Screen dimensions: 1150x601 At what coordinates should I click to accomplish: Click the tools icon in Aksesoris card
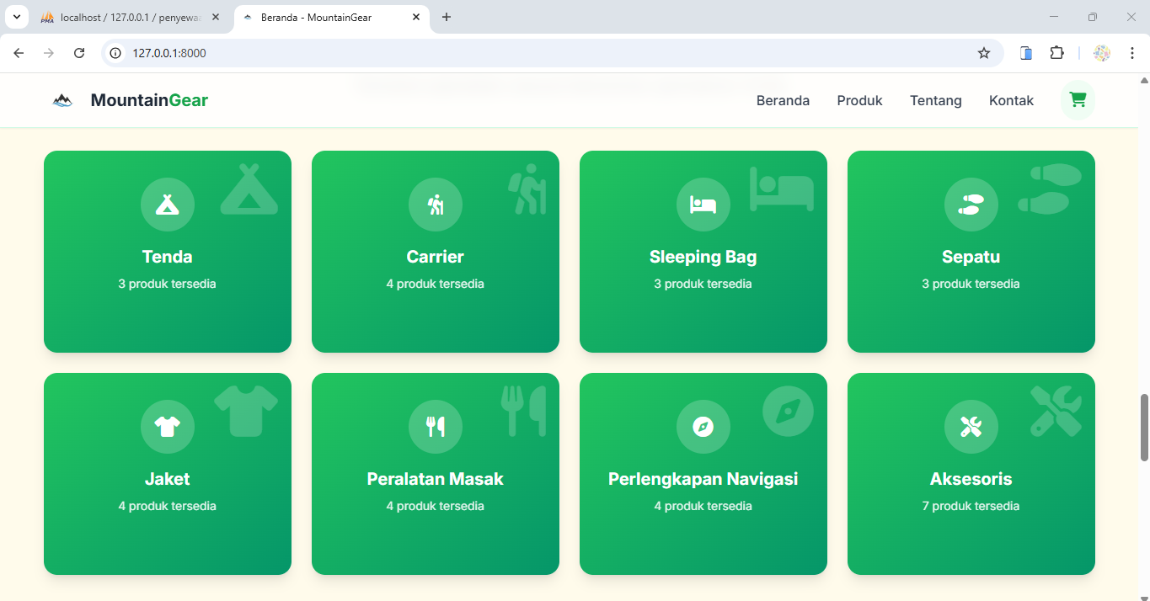tap(971, 427)
